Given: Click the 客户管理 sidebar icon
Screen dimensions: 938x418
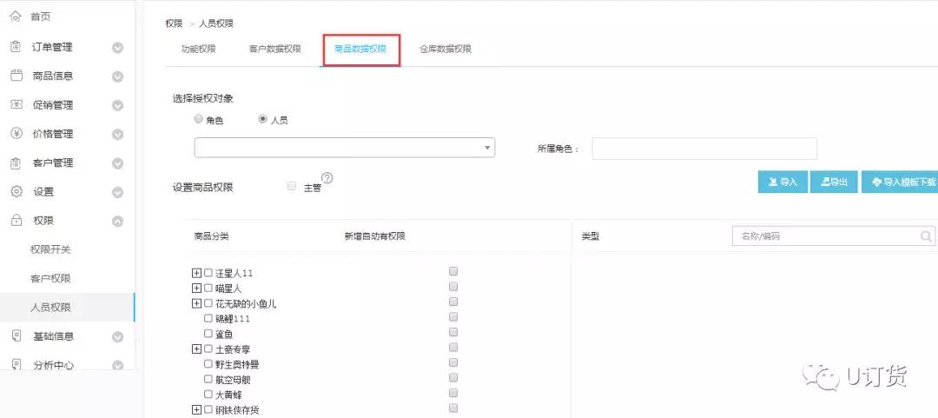Looking at the screenshot, I should [x=17, y=163].
